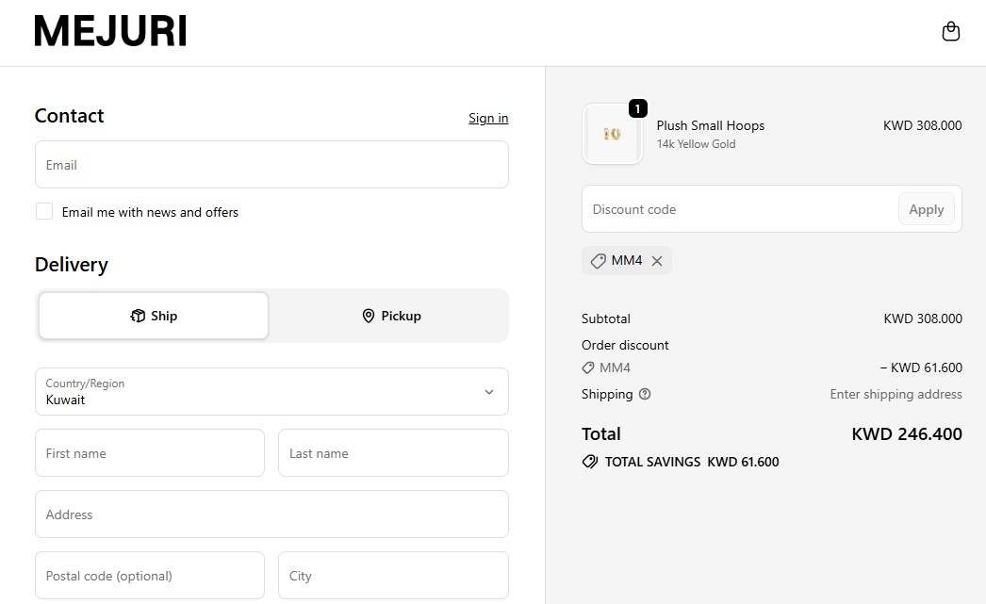This screenshot has width=986, height=604.
Task: Tick Email me with news and offers
Action: click(x=44, y=211)
